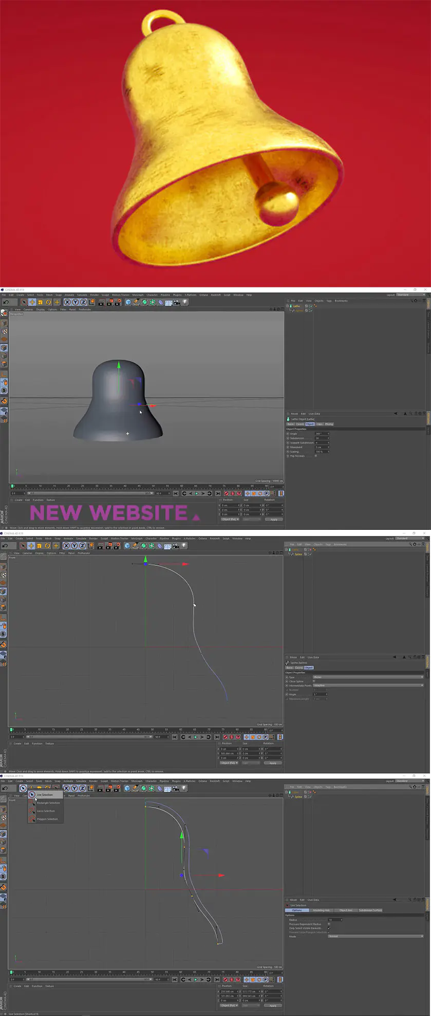This screenshot has width=431, height=1016.
Task: Open Layout dropdown in Perspective Lathe window
Action: (x=410, y=295)
